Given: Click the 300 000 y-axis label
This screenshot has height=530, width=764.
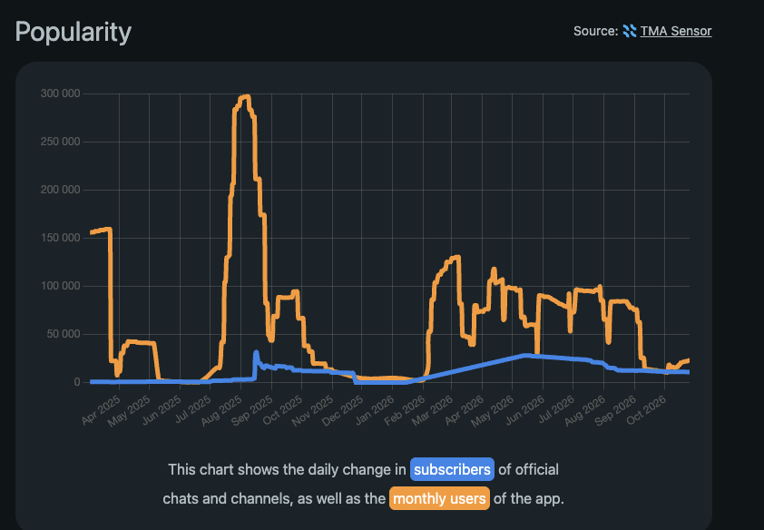Looking at the screenshot, I should [61, 93].
